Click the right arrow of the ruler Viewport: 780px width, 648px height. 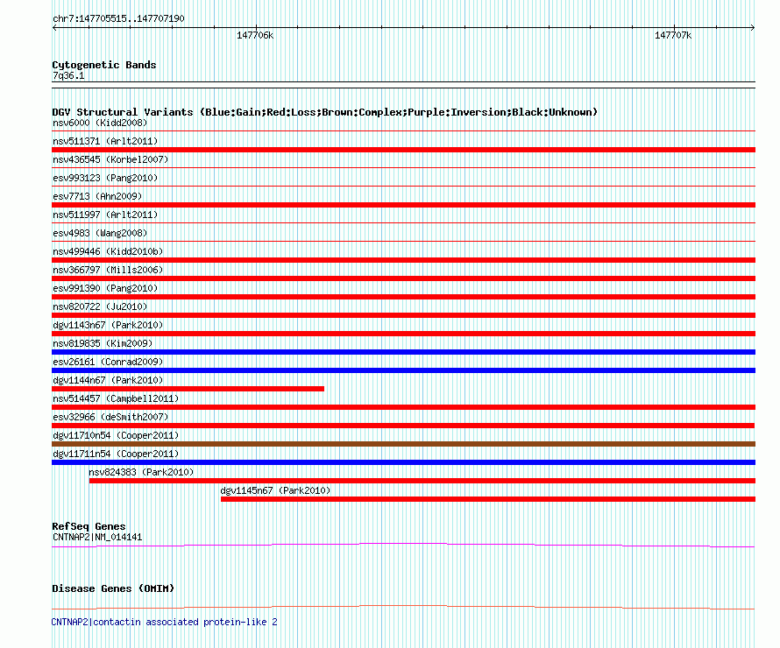753,28
